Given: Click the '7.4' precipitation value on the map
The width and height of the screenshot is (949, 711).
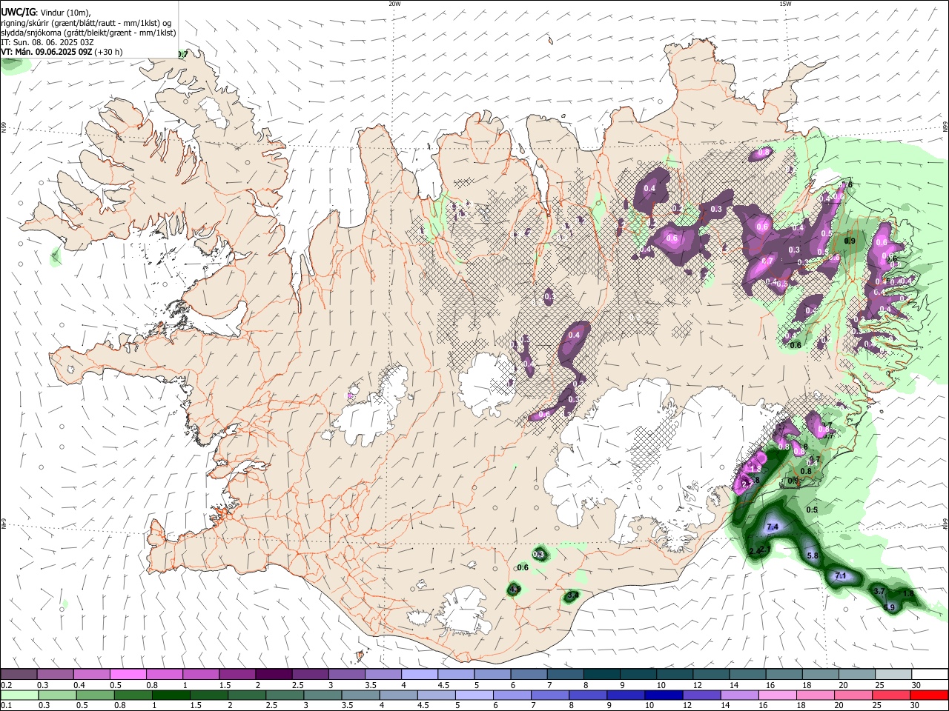Looking at the screenshot, I should (x=772, y=527).
